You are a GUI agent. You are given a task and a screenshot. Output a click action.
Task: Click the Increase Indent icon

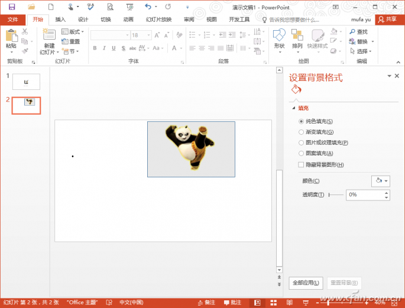point(232,35)
